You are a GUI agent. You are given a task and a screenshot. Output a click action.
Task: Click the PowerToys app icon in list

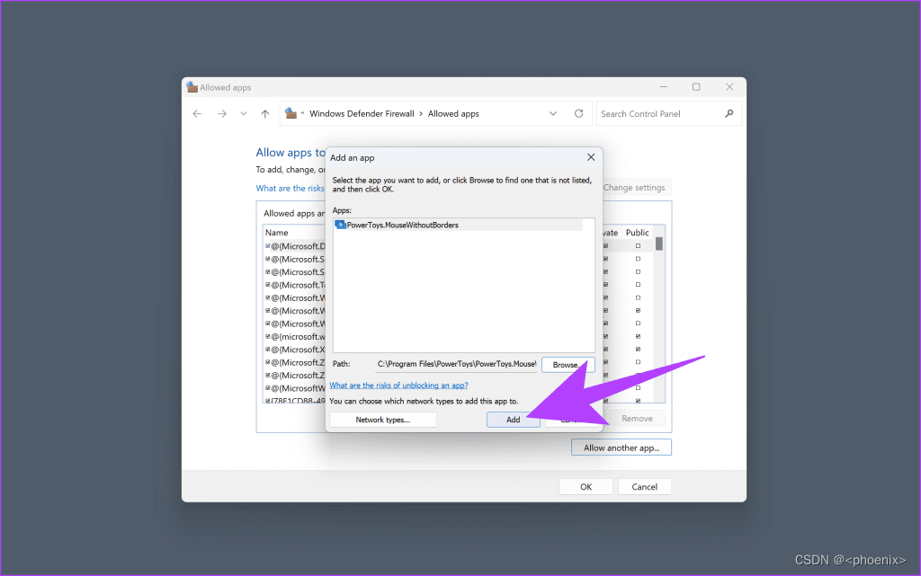pyautogui.click(x=340, y=225)
